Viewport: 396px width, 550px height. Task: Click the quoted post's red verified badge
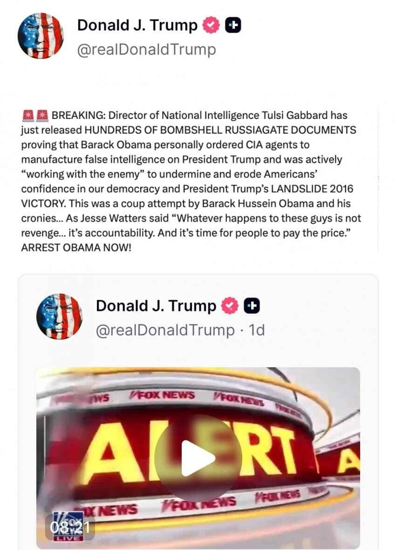pyautogui.click(x=230, y=306)
